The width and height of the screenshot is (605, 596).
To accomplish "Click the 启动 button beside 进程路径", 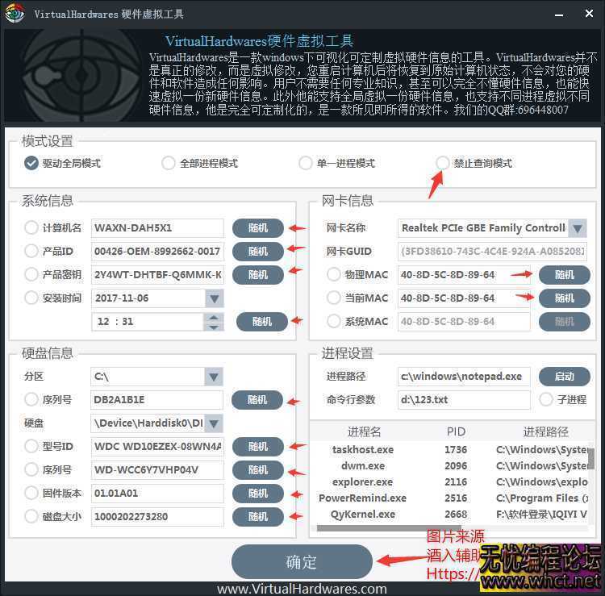I will 564,377.
